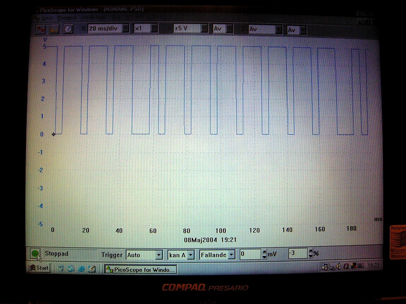Increase the trigger threshold mV stepper
Viewport: 406px width, 304px height.
264,251
